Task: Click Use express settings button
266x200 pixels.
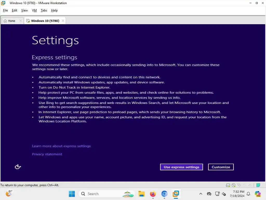Action: point(181,167)
